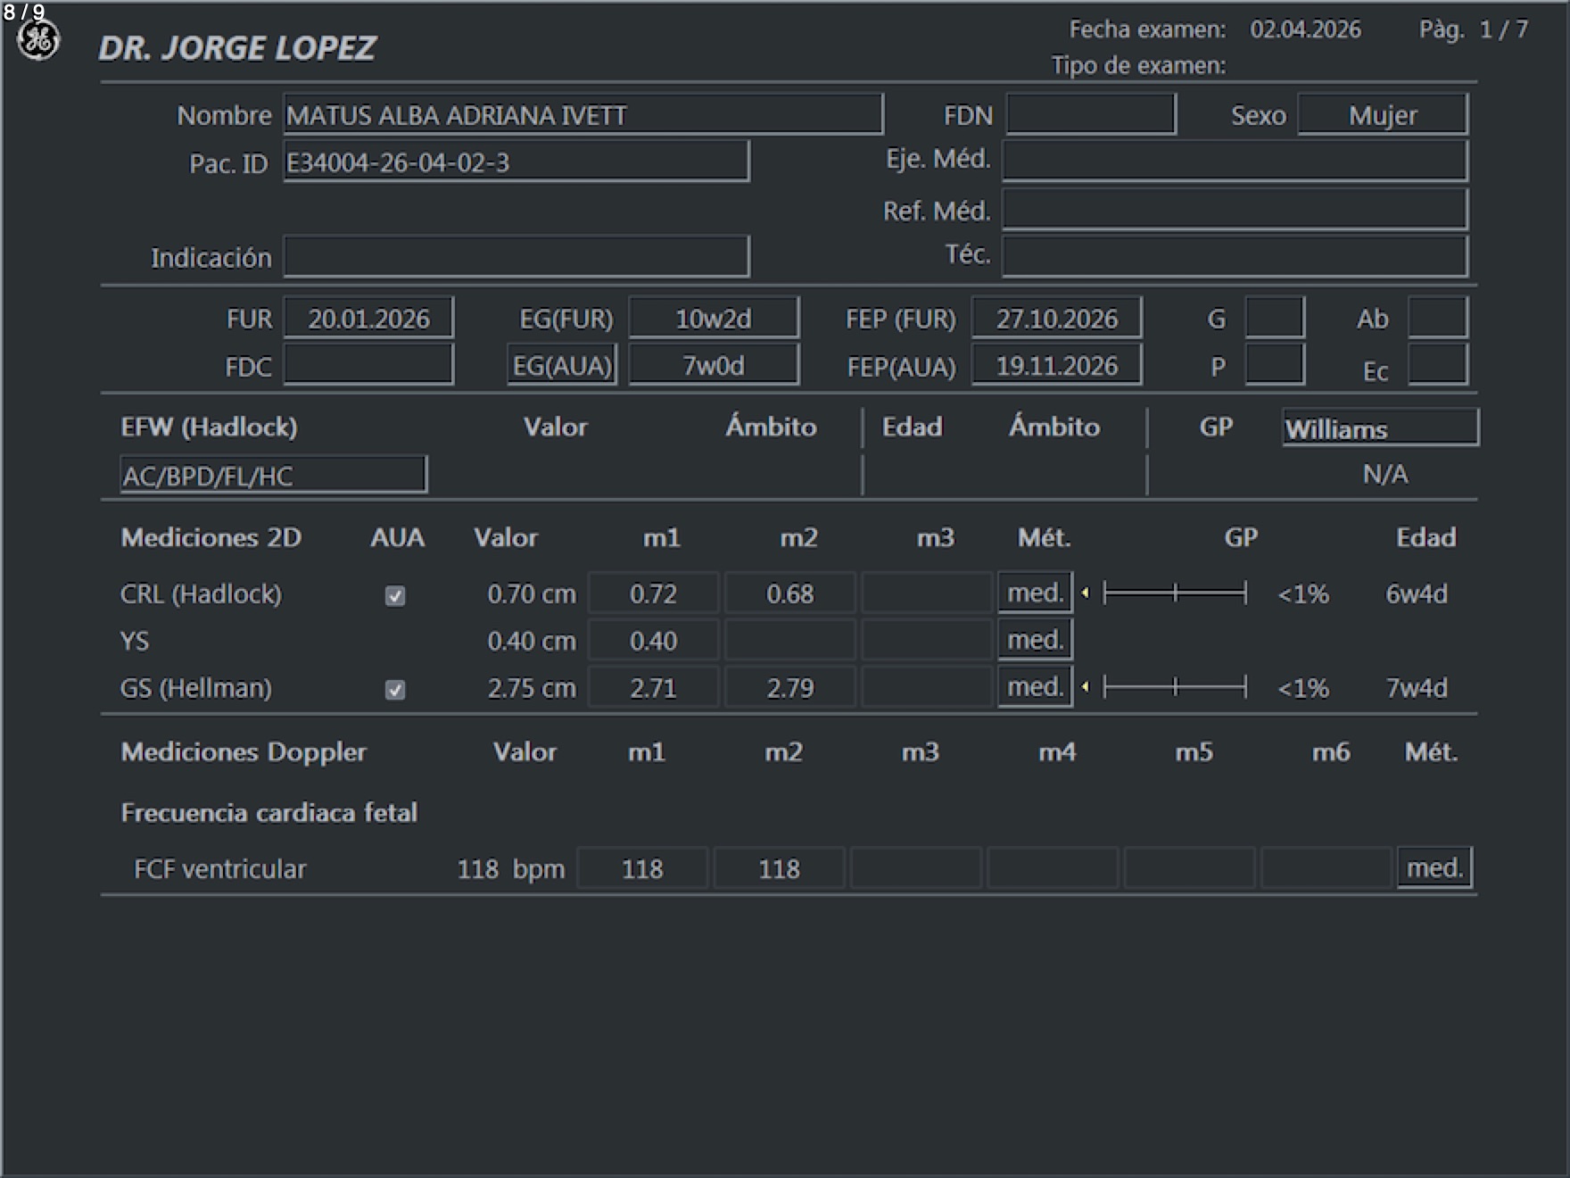Click the CRL growth percentile bar
The image size is (1570, 1178).
[1175, 593]
